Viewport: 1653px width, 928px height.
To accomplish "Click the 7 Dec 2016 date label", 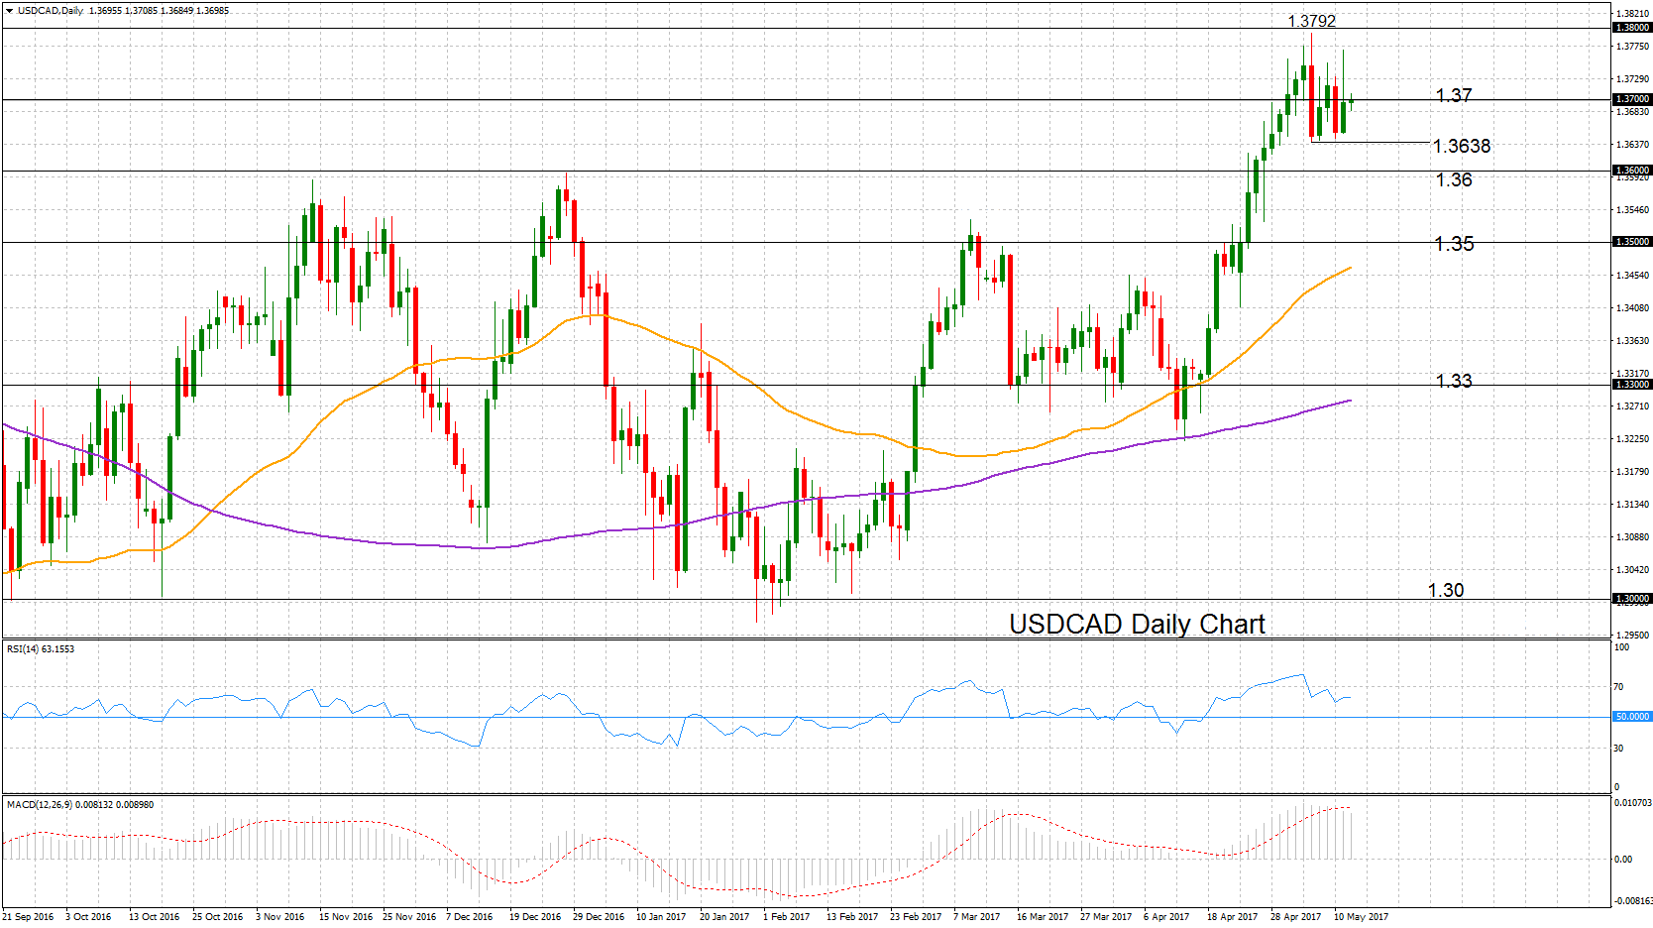I will point(469,917).
